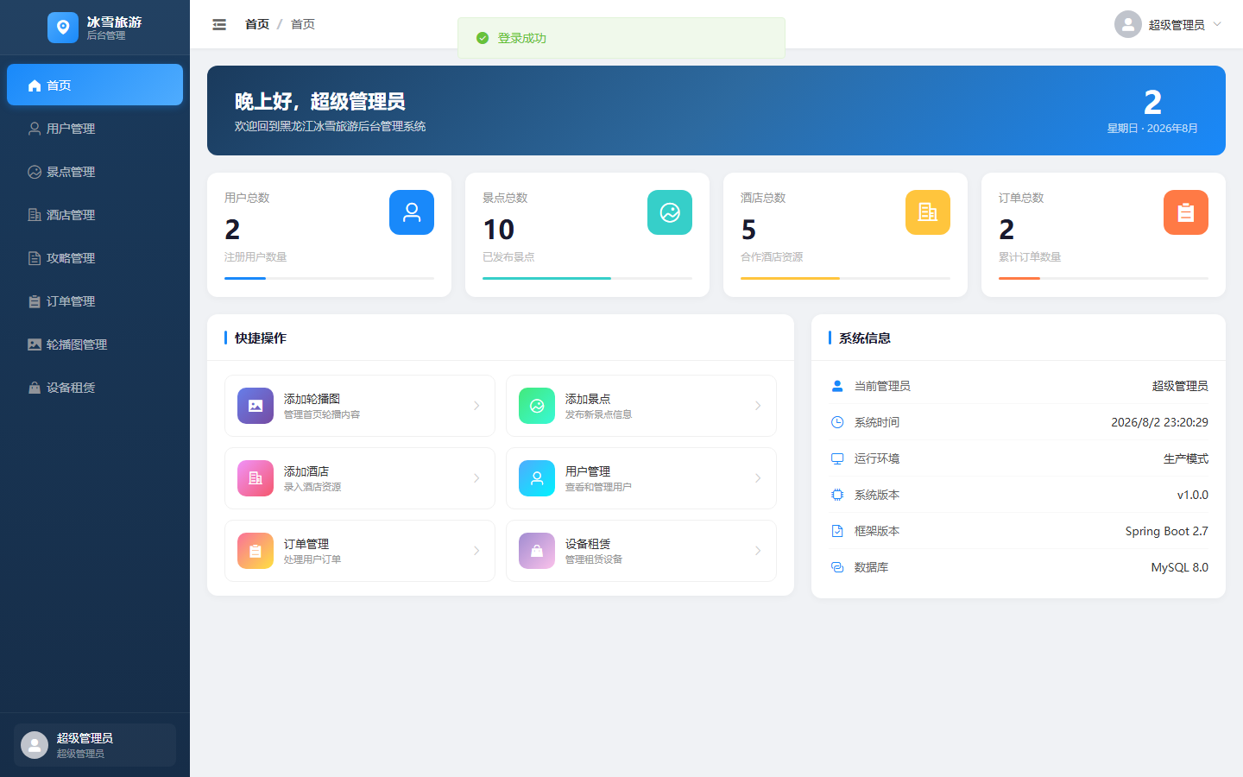This screenshot has width=1243, height=777.
Task: Click the purple image icon for 添加轮播图
Action: pos(256,406)
